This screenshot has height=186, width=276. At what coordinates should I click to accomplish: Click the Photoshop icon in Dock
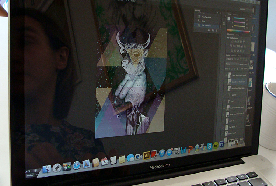(x=221, y=144)
